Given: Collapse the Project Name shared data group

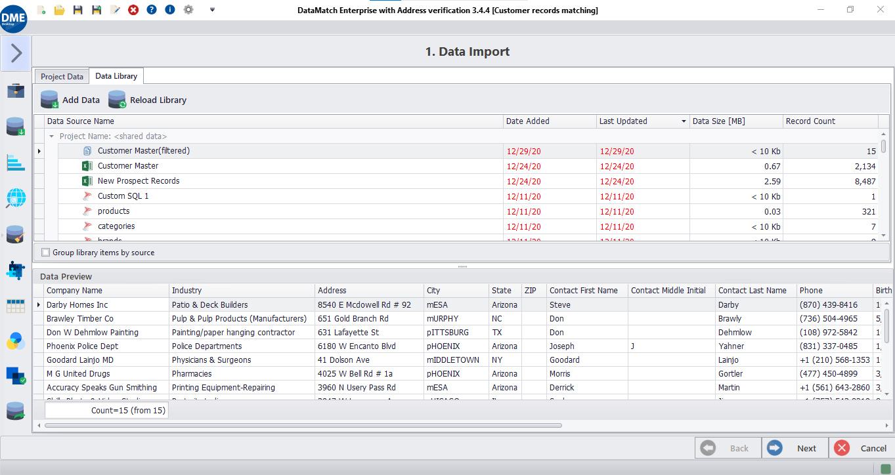Looking at the screenshot, I should (x=51, y=136).
